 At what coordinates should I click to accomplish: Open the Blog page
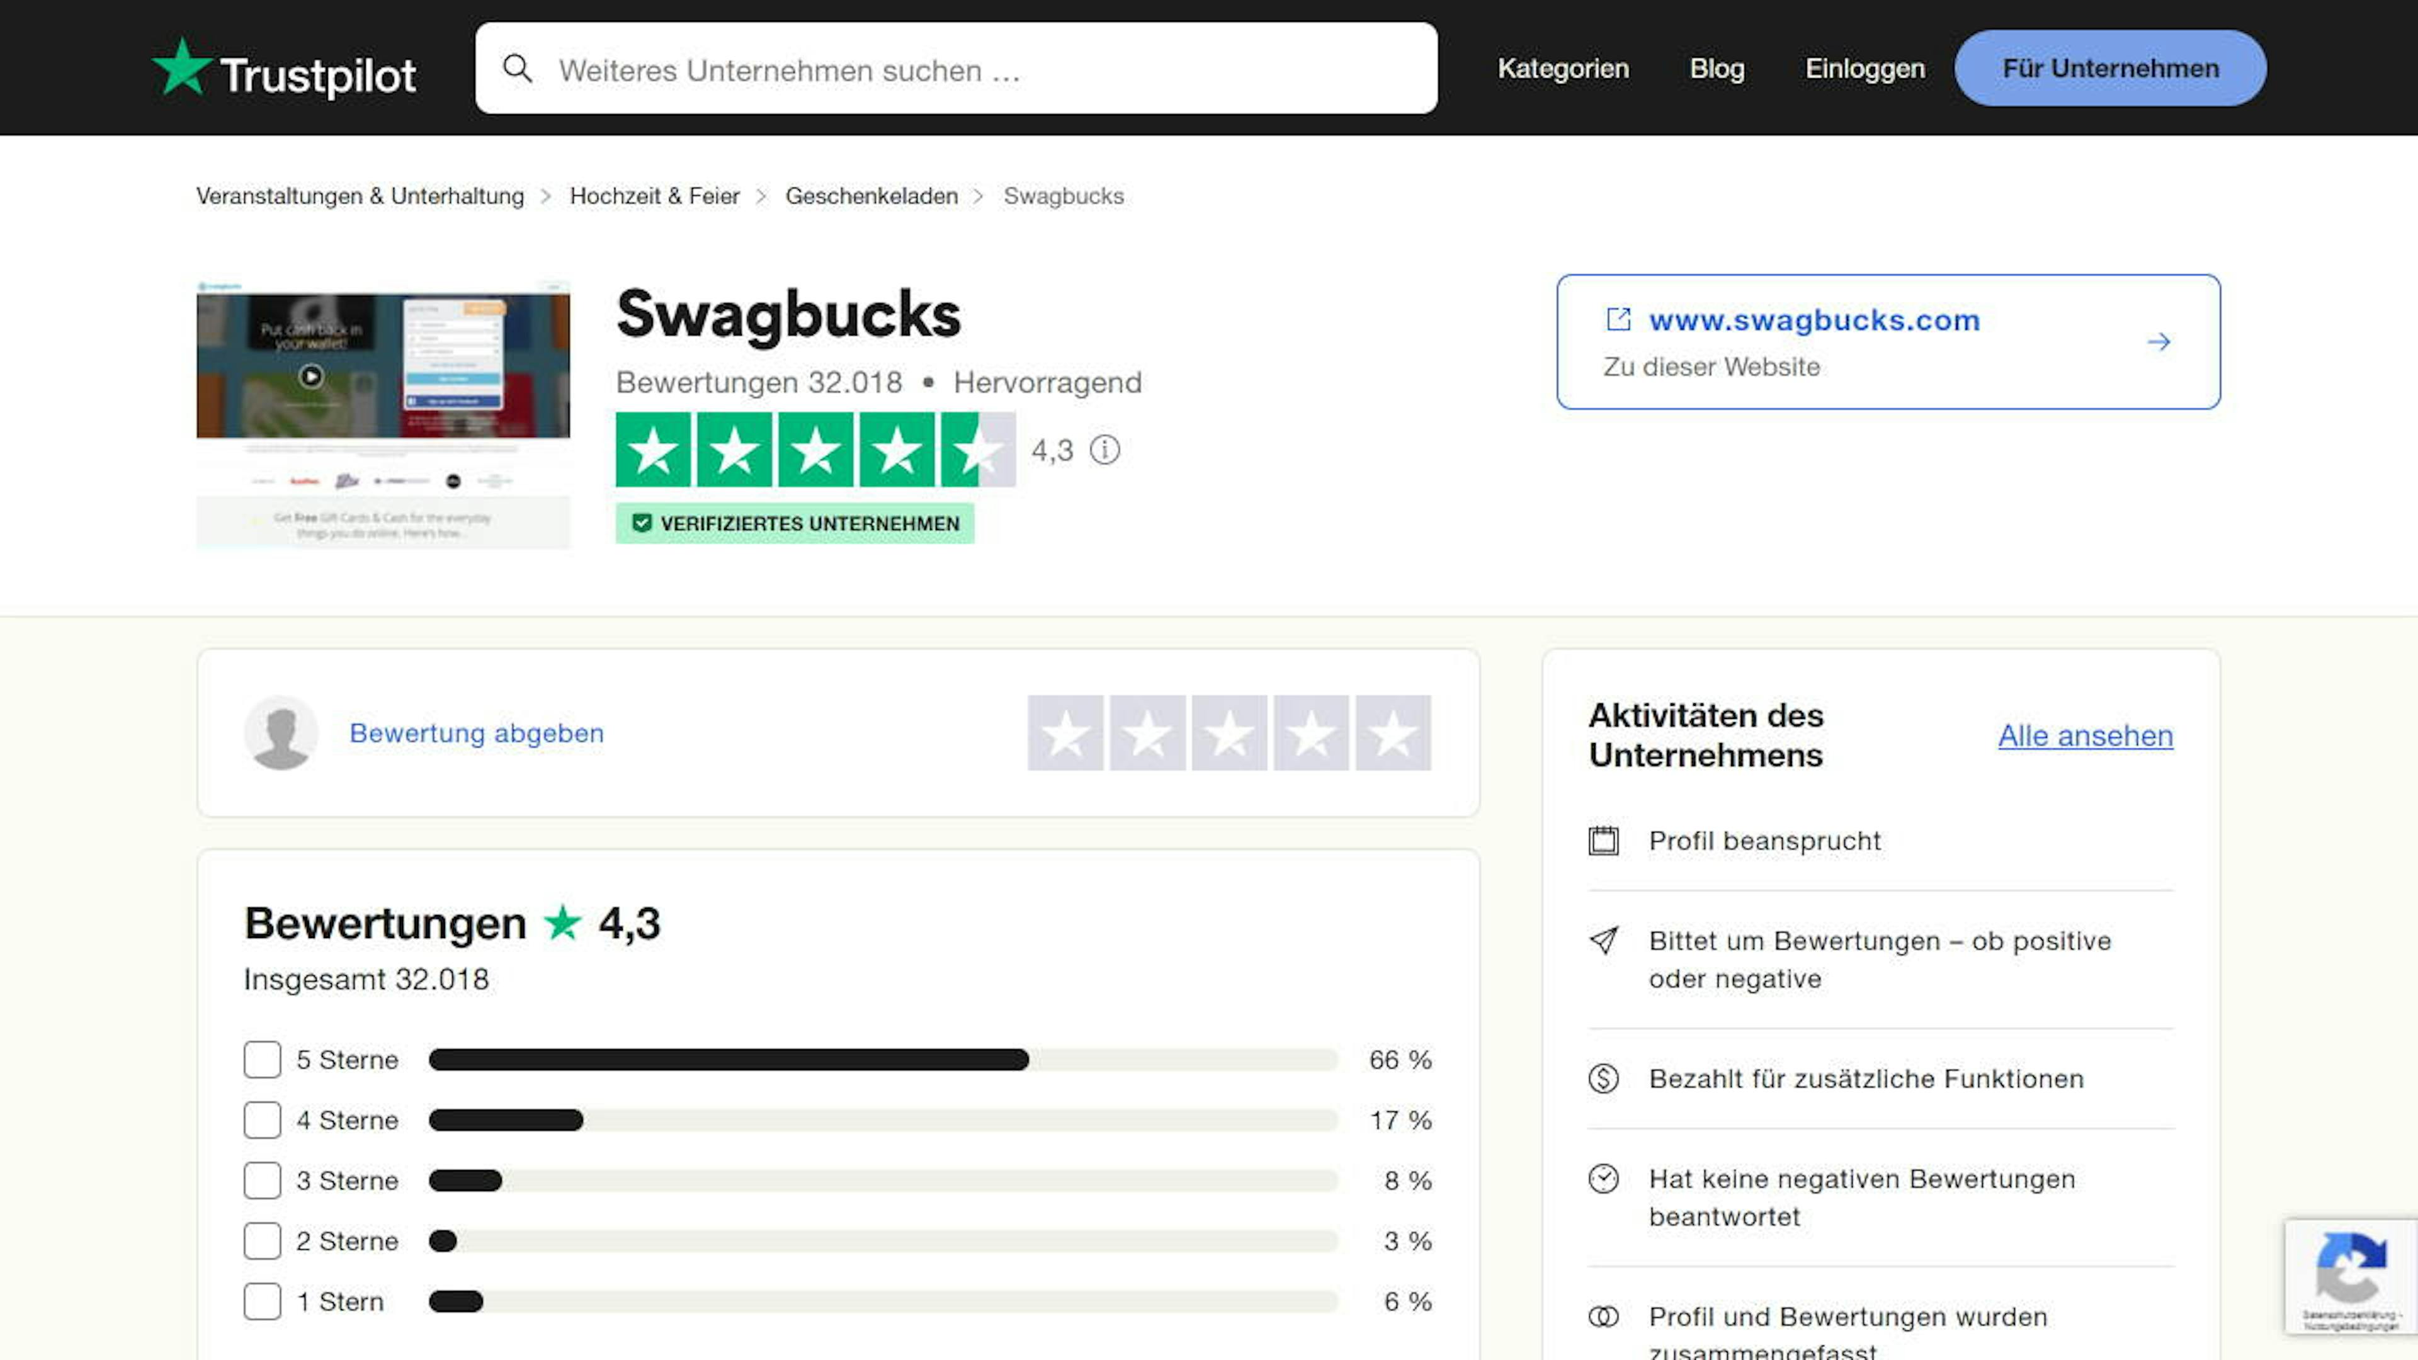coord(1717,69)
